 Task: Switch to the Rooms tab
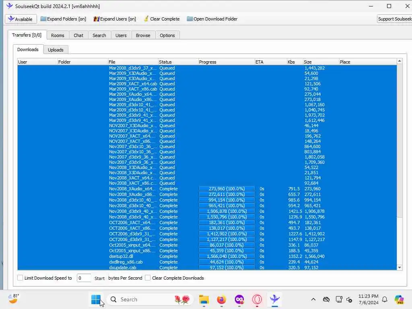coord(58,35)
